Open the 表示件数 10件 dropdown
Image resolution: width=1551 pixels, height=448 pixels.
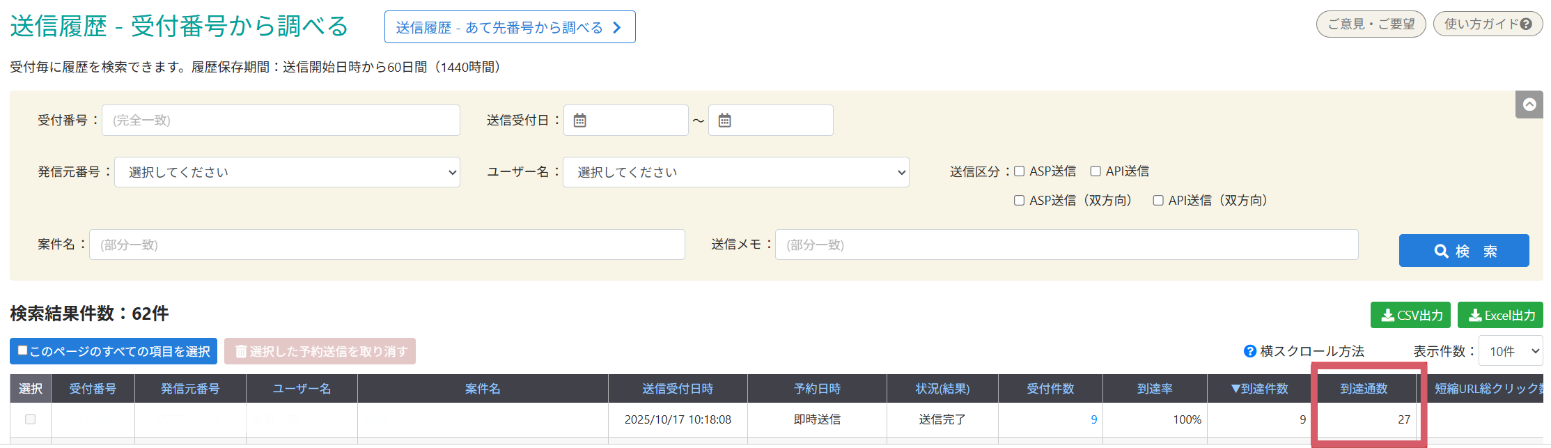click(1511, 351)
